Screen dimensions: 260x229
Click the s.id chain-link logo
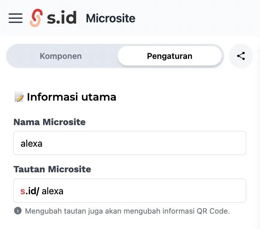pos(36,18)
